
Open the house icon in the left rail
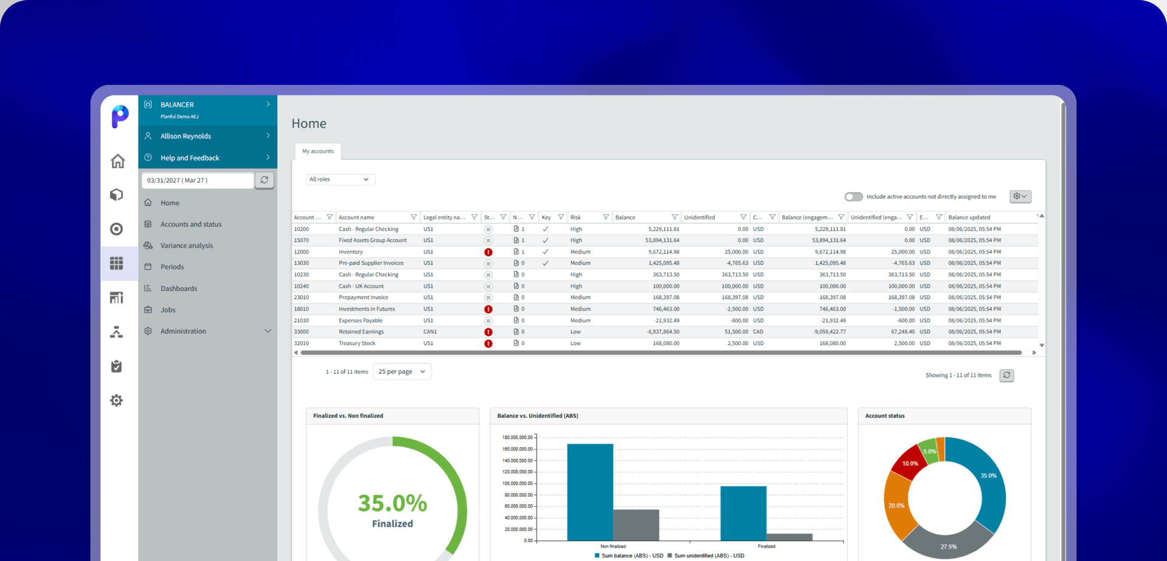pos(117,161)
